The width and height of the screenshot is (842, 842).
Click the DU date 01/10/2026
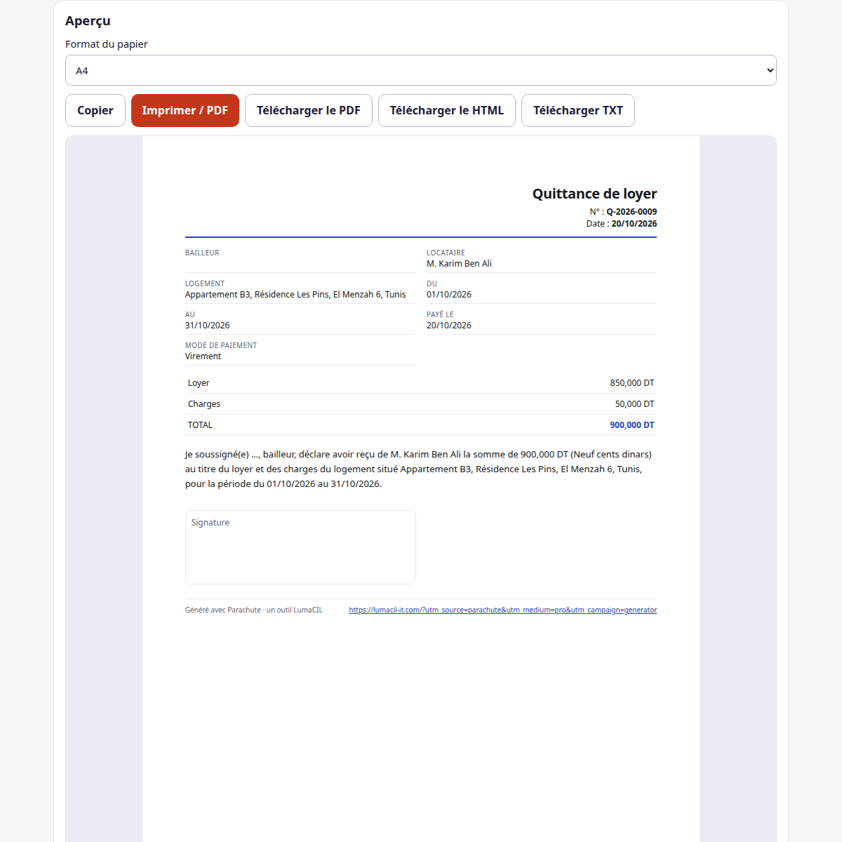(x=449, y=295)
